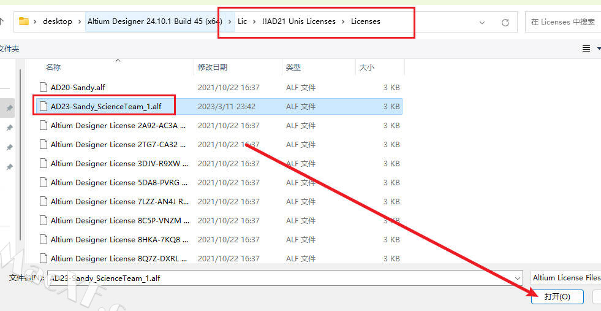The height and width of the screenshot is (311, 601).
Task: Click search box 在 Licenses 中搜索
Action: 562,22
